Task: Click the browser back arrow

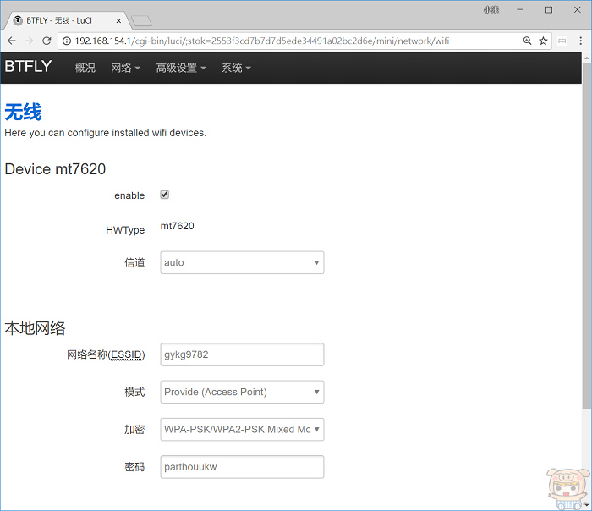Action: (x=12, y=41)
